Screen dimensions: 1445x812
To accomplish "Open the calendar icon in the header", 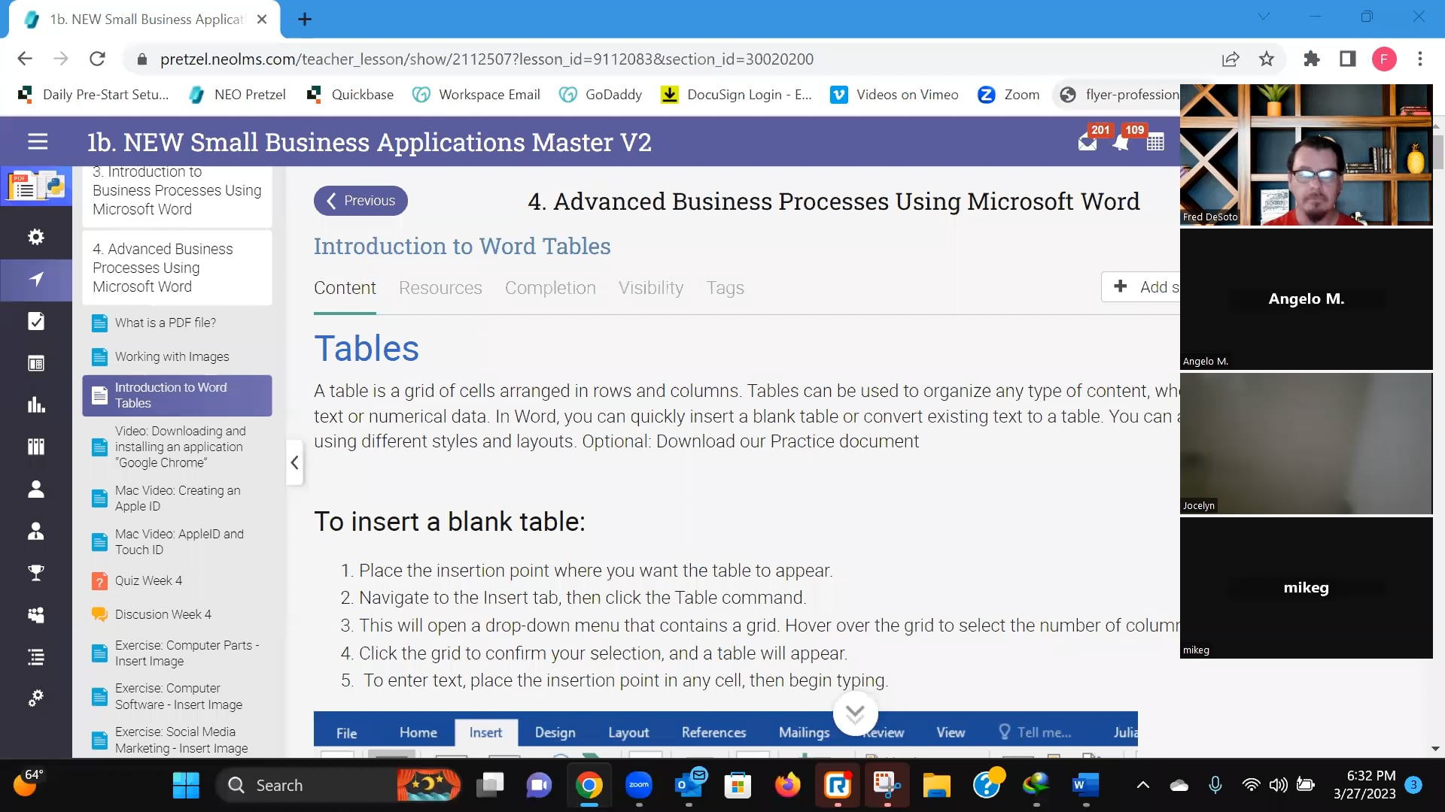I will 1155,142.
